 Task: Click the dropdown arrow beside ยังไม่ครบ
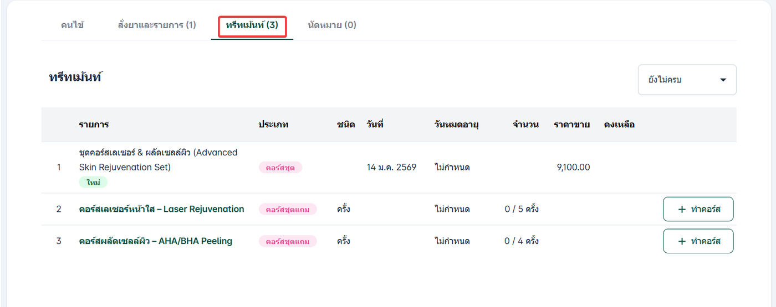[x=723, y=80]
